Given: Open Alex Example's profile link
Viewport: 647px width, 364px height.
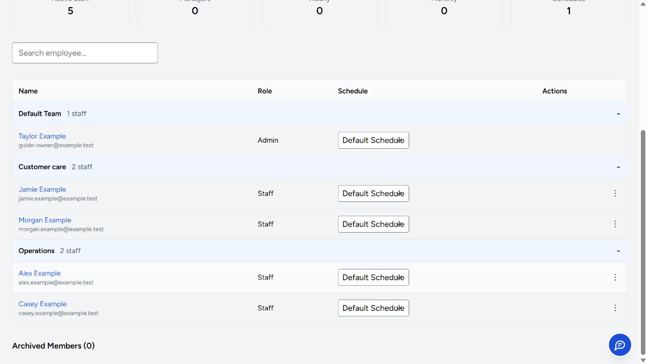Looking at the screenshot, I should pos(39,273).
